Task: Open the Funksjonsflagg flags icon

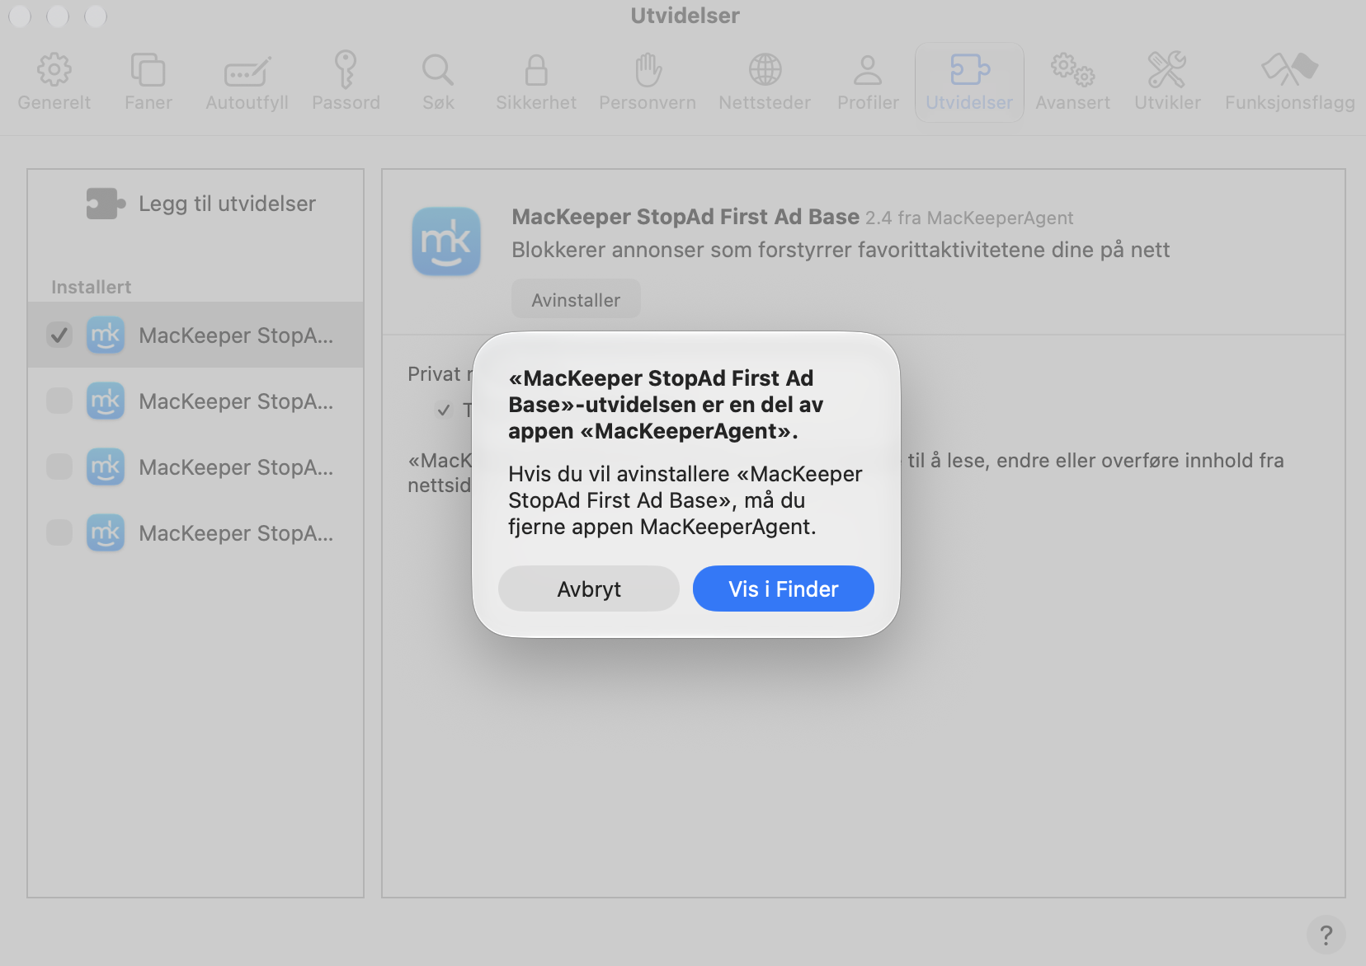Action: [1289, 70]
